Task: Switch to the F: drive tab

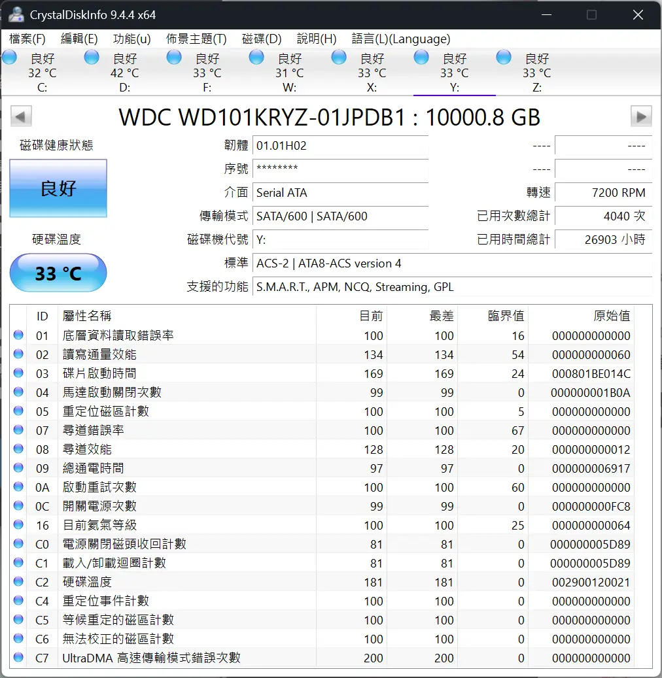Action: [207, 72]
